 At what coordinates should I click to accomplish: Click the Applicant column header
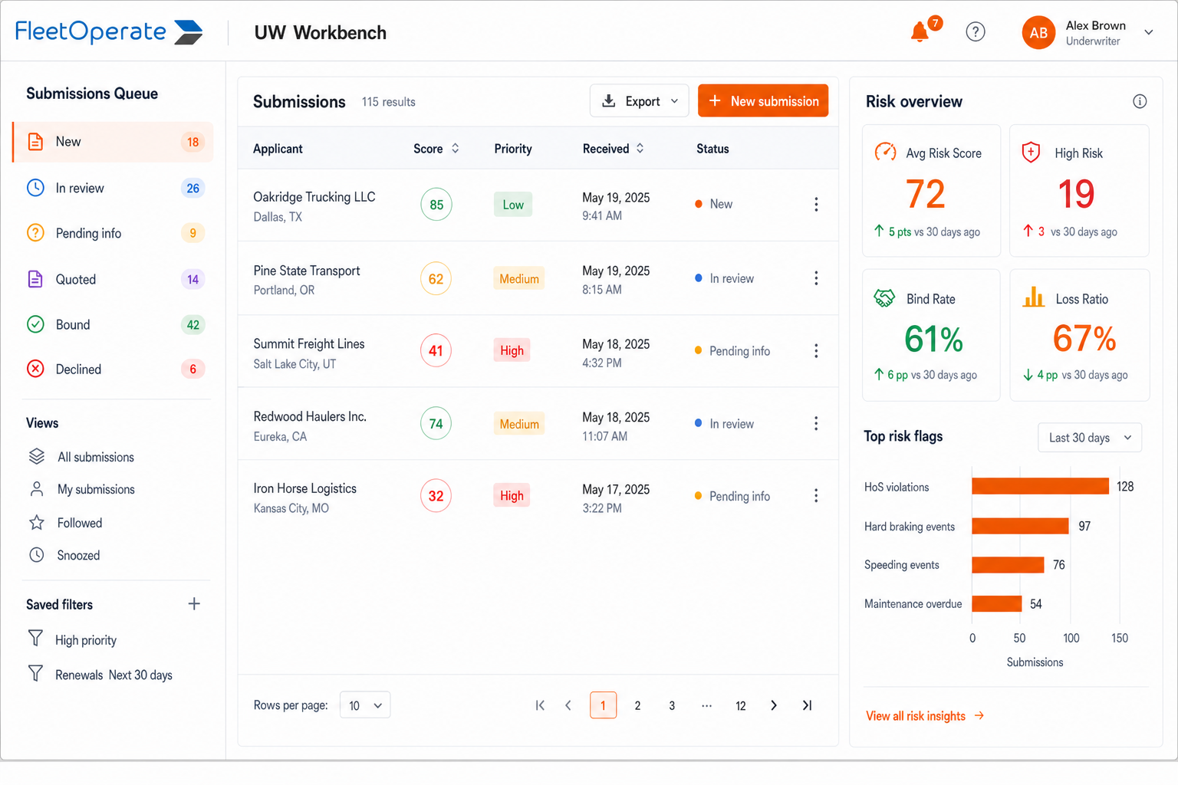[x=278, y=149]
